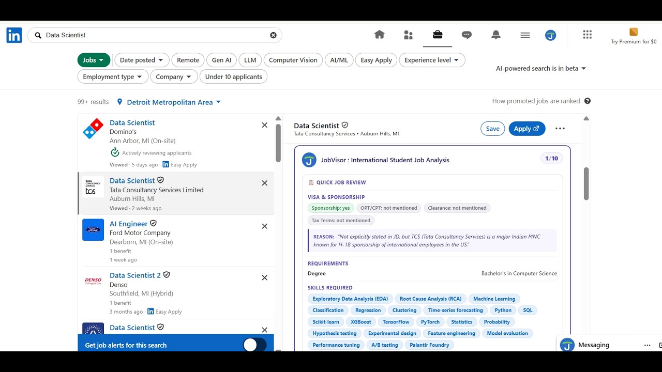Screen dimensions: 662x372
Task: Open the Experience level dropdown
Action: click(432, 60)
